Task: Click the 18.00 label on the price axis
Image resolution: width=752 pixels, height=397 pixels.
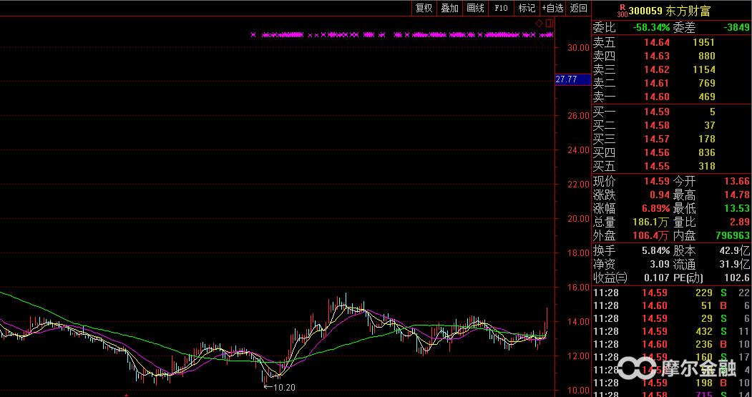Action: [578, 253]
